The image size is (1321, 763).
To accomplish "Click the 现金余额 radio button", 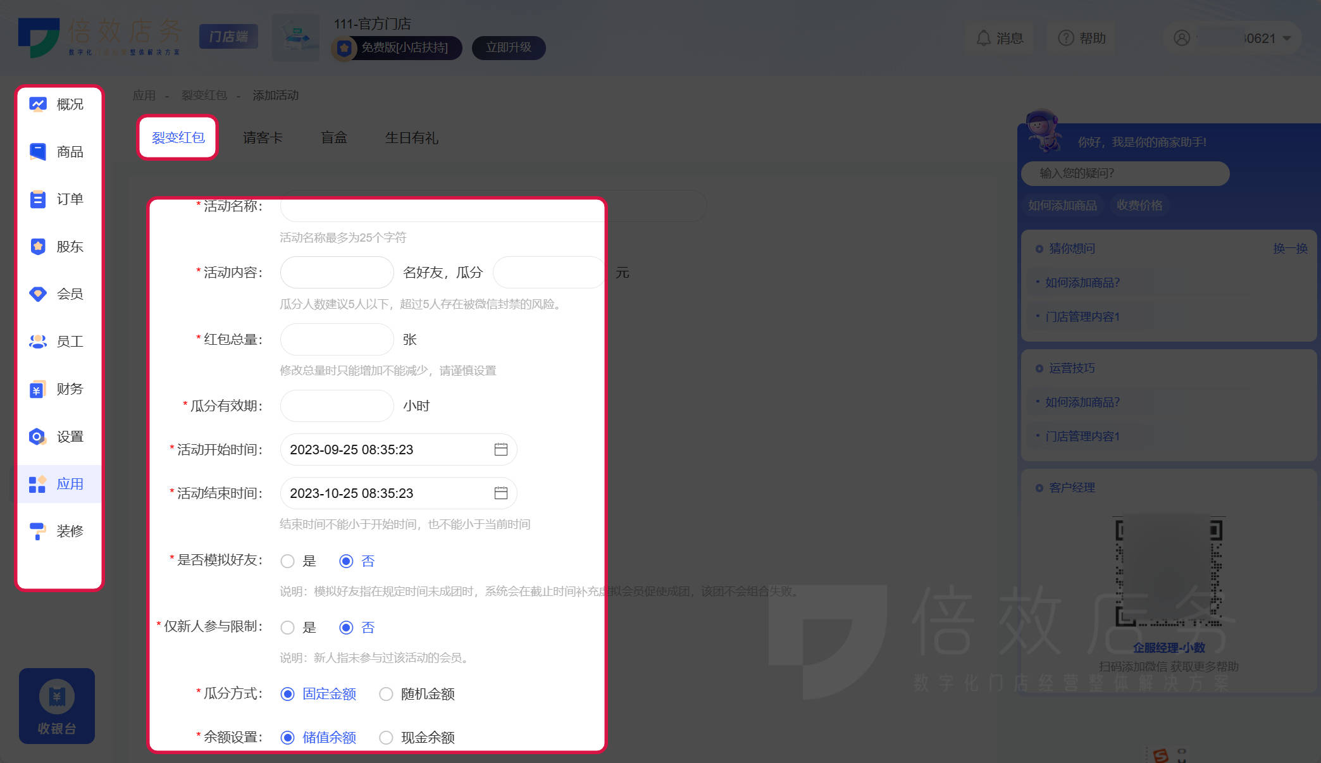I will tap(385, 736).
